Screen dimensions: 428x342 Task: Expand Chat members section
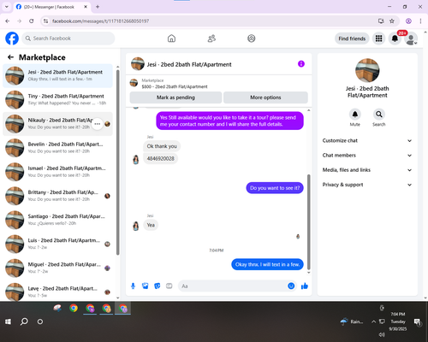click(x=367, y=156)
